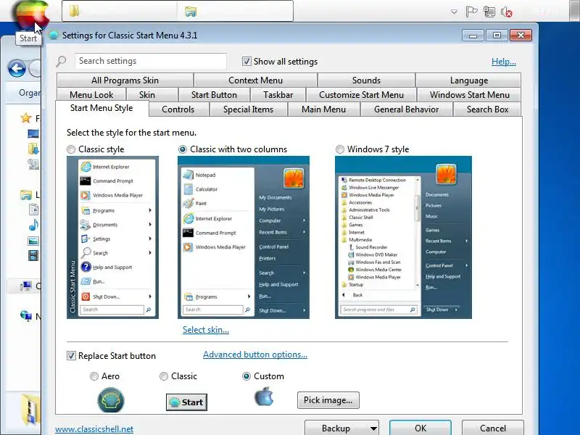
Task: Click the Music note icon in Explorer
Action: 33,225
